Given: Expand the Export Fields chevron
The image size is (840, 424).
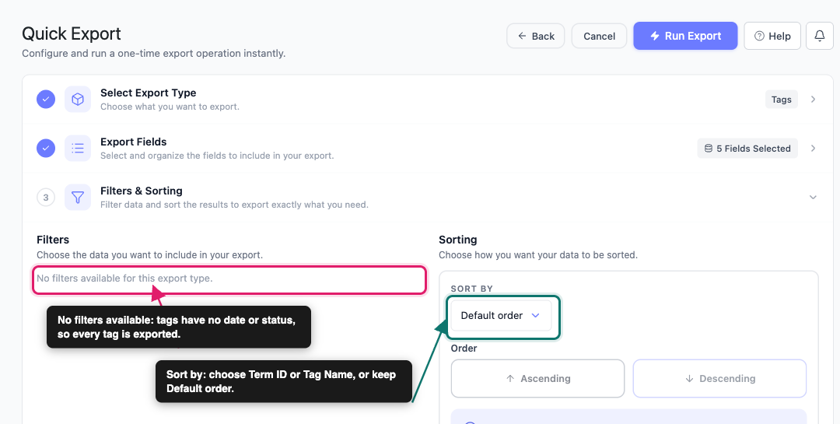Looking at the screenshot, I should pos(814,149).
